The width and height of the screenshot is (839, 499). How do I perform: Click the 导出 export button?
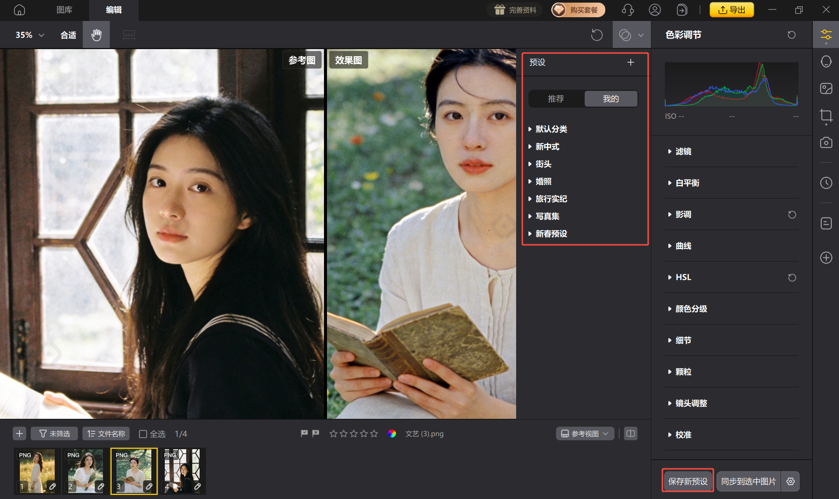click(732, 10)
